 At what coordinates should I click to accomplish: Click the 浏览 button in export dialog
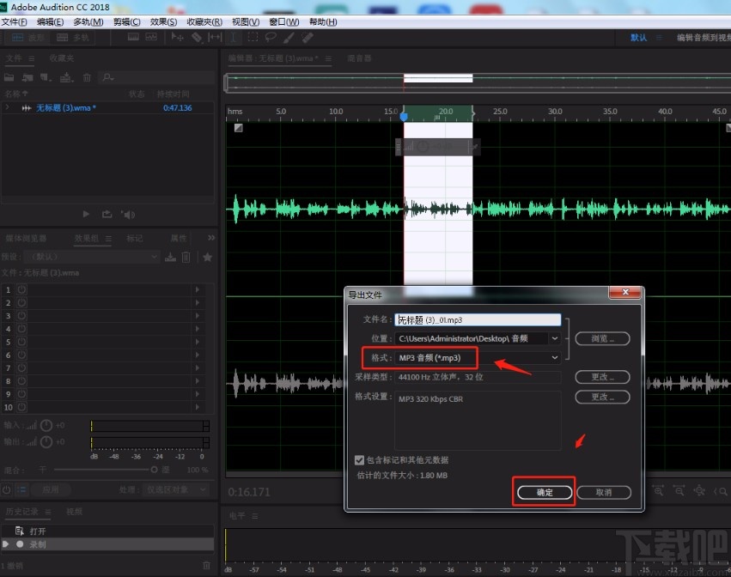(x=602, y=338)
